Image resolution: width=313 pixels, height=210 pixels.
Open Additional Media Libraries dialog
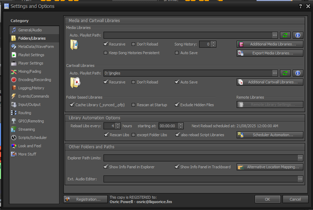click(x=270, y=44)
